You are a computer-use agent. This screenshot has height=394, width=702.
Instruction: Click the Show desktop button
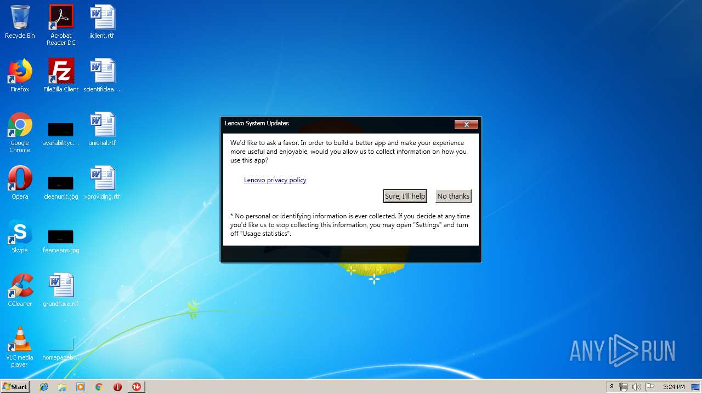pyautogui.click(x=697, y=387)
